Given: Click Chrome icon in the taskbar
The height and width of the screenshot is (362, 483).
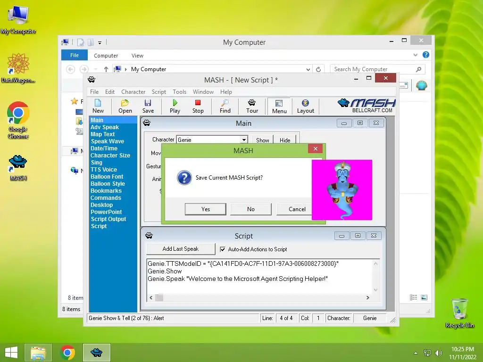Looking at the screenshot, I should (67, 353).
